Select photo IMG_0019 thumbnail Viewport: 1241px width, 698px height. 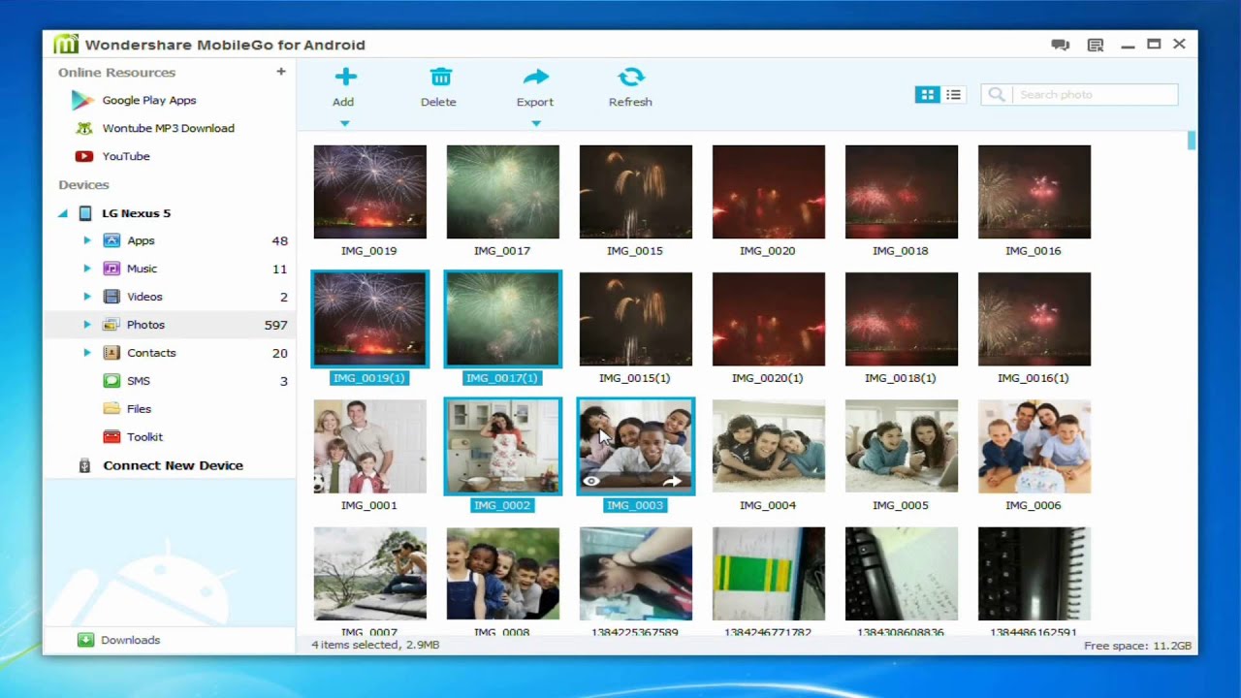pyautogui.click(x=369, y=192)
